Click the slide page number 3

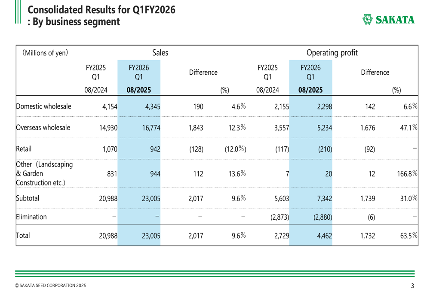[412, 286]
